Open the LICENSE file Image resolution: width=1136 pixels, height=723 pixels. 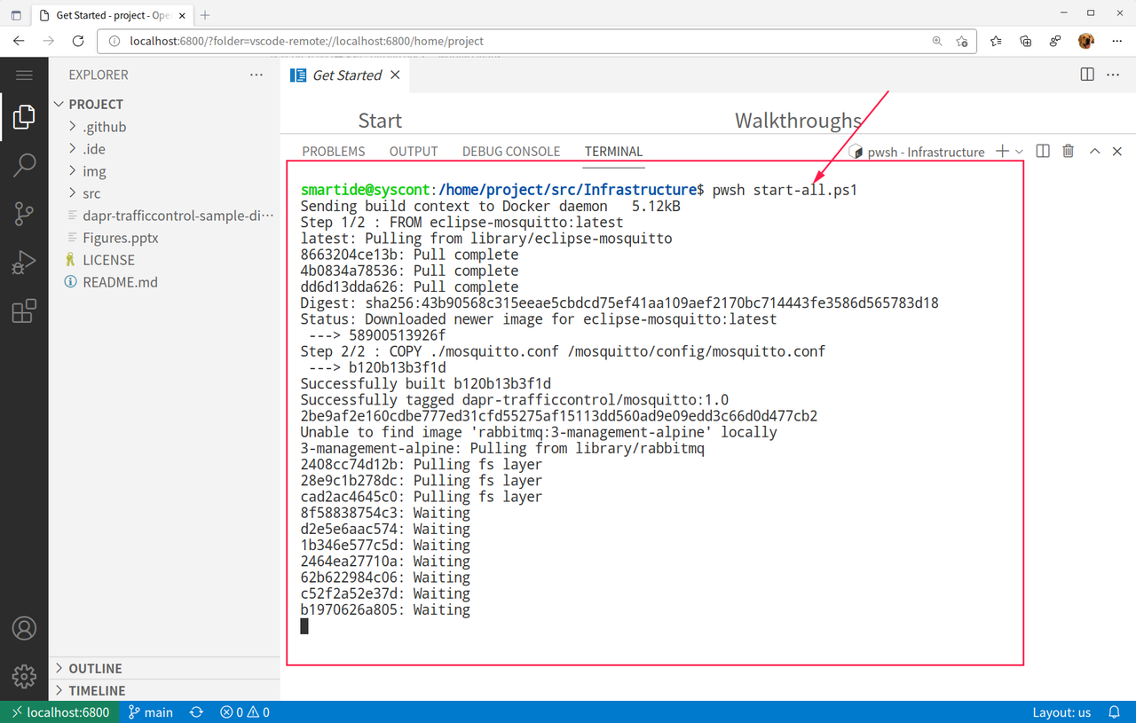click(164, 260)
